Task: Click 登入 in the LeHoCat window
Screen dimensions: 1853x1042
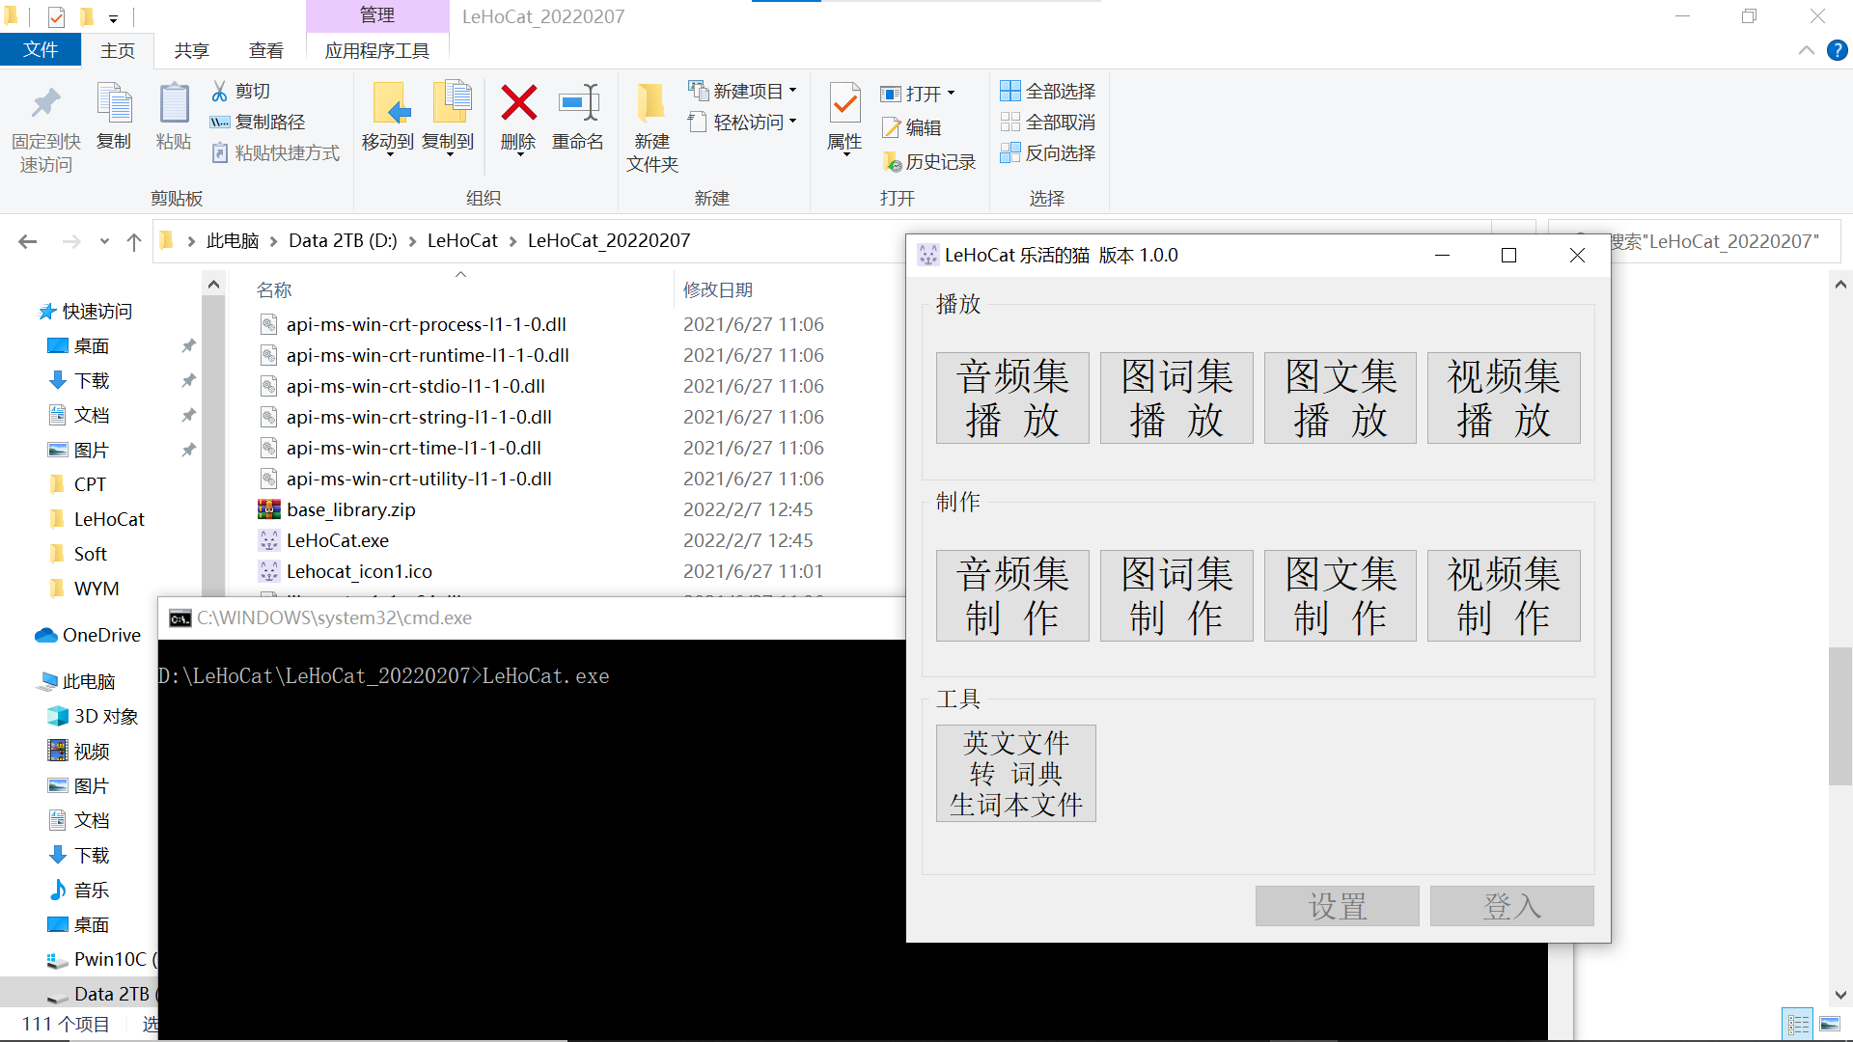Action: pyautogui.click(x=1511, y=906)
